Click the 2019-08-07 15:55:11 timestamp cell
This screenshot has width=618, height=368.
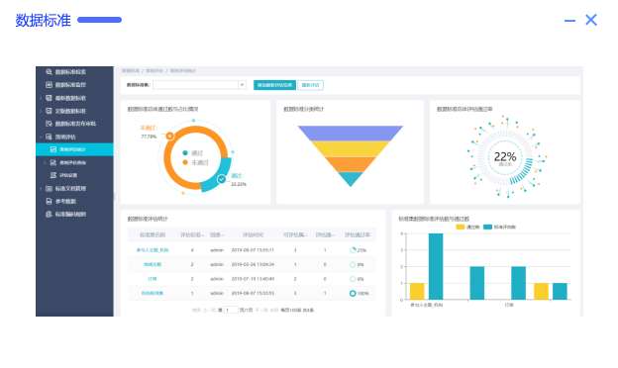tap(253, 250)
